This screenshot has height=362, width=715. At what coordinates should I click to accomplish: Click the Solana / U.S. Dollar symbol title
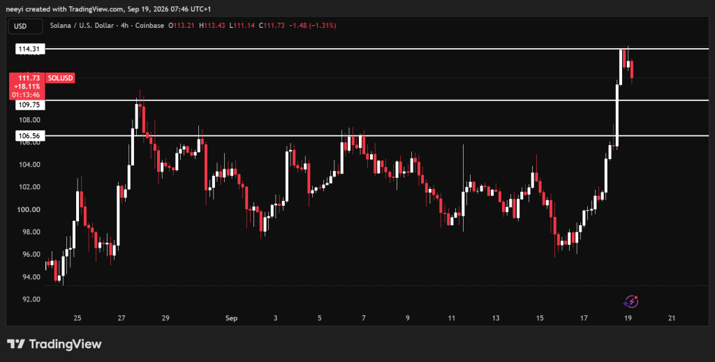tap(82, 26)
